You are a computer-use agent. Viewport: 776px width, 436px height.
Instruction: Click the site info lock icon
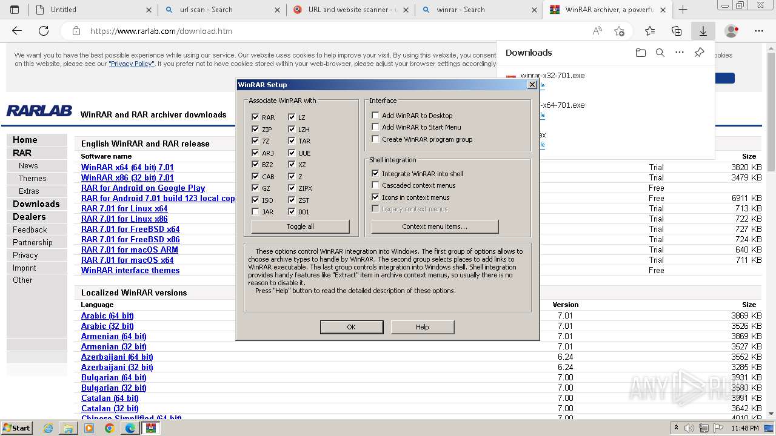coord(76,31)
